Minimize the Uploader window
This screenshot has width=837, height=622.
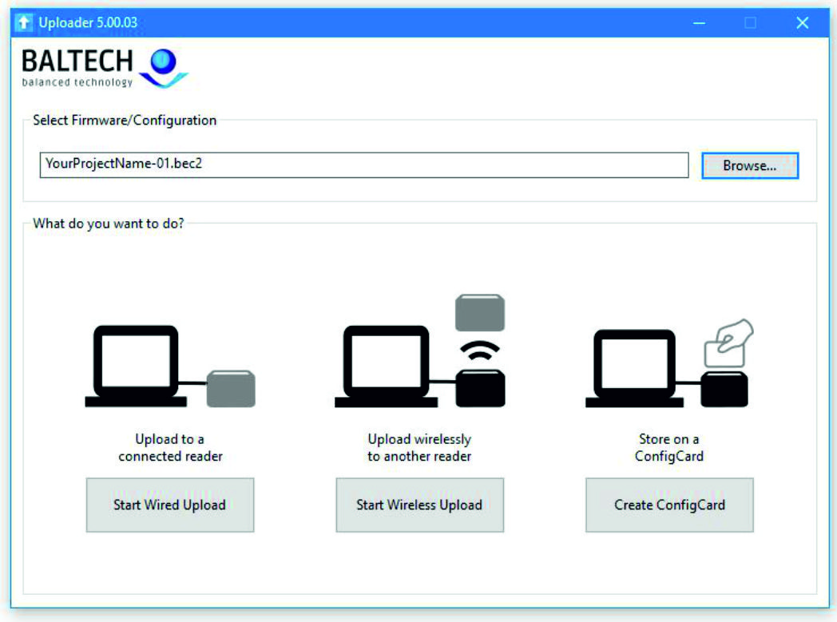tap(700, 23)
